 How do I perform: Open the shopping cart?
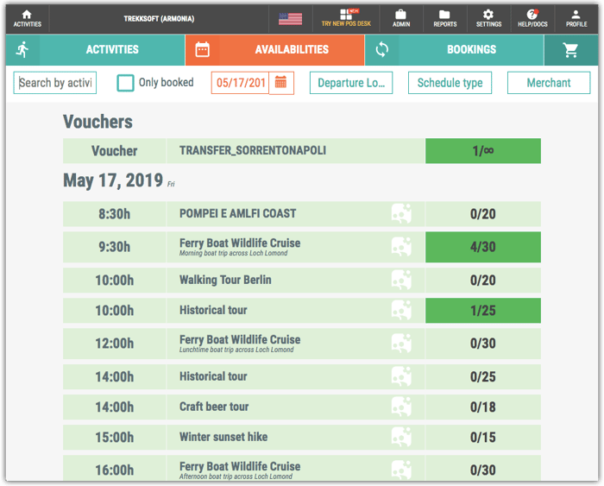tap(570, 50)
